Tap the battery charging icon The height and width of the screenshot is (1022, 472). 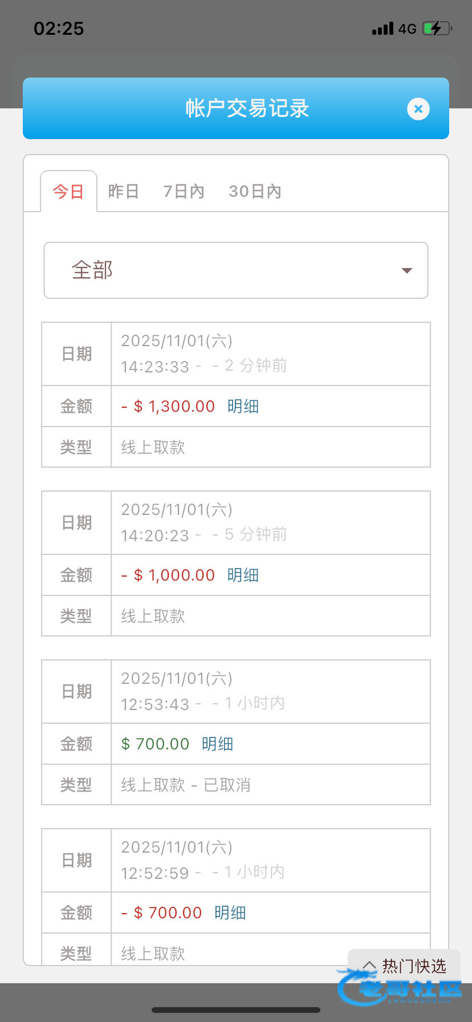coord(437,29)
